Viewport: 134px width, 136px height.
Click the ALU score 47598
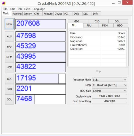[x=41, y=36]
